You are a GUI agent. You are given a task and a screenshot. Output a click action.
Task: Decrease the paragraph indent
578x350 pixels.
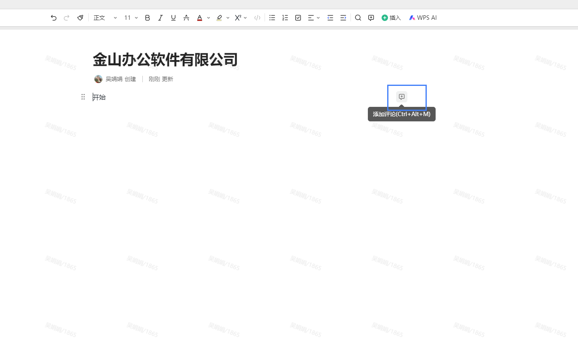(x=330, y=18)
